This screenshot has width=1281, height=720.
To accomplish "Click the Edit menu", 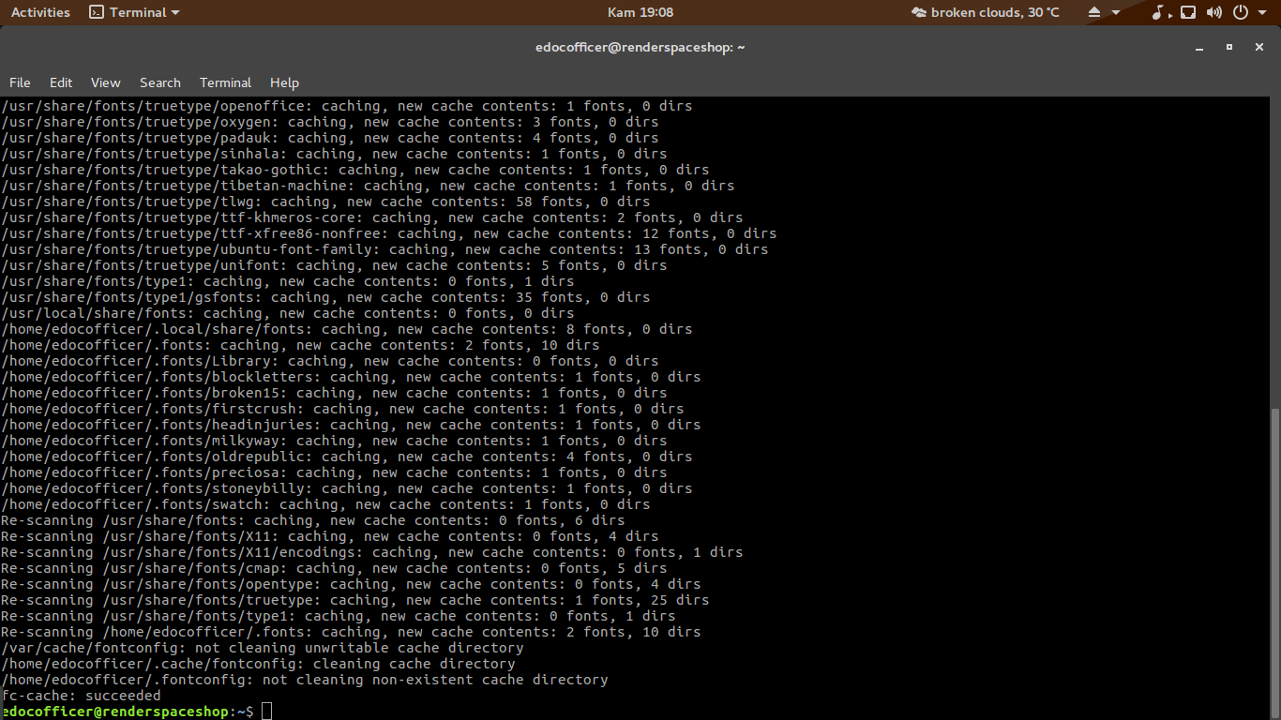I will point(60,82).
